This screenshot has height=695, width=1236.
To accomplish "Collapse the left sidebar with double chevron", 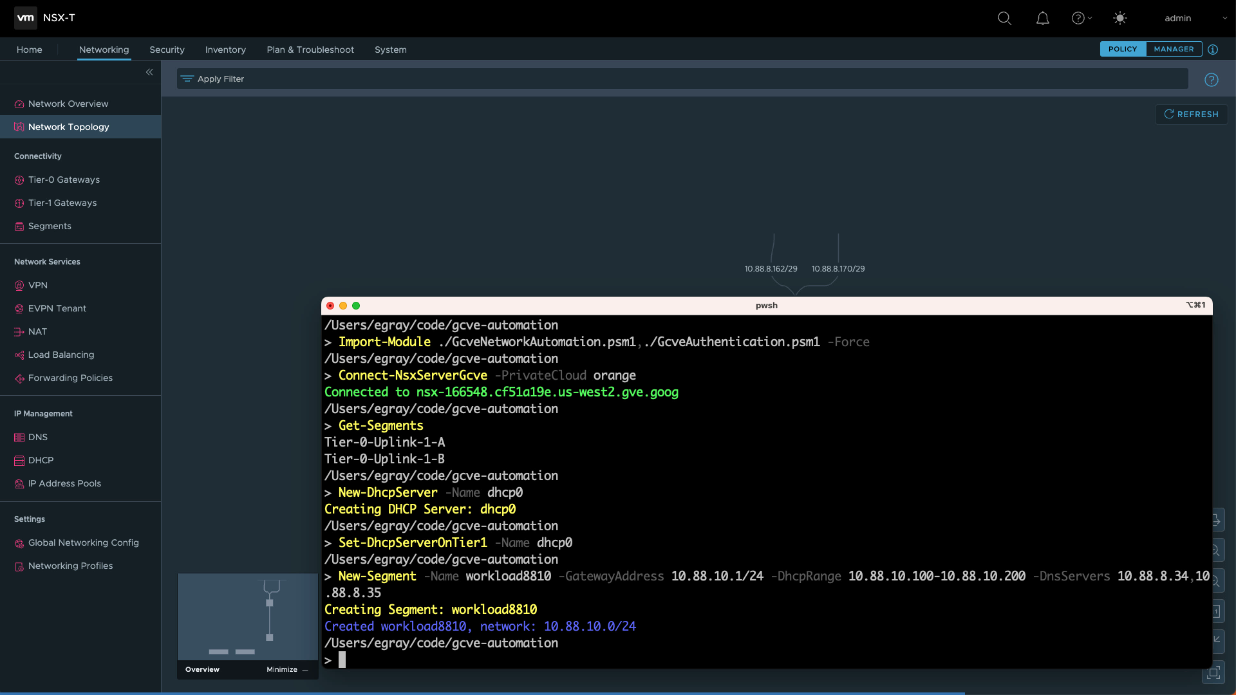I will (149, 72).
